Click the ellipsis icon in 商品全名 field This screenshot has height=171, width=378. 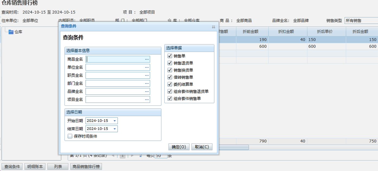(147, 59)
